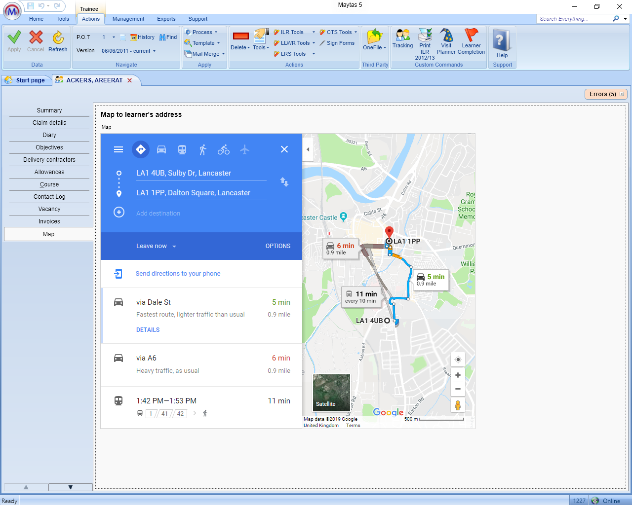Collapse the directions side panel
The width and height of the screenshot is (632, 505).
(308, 149)
